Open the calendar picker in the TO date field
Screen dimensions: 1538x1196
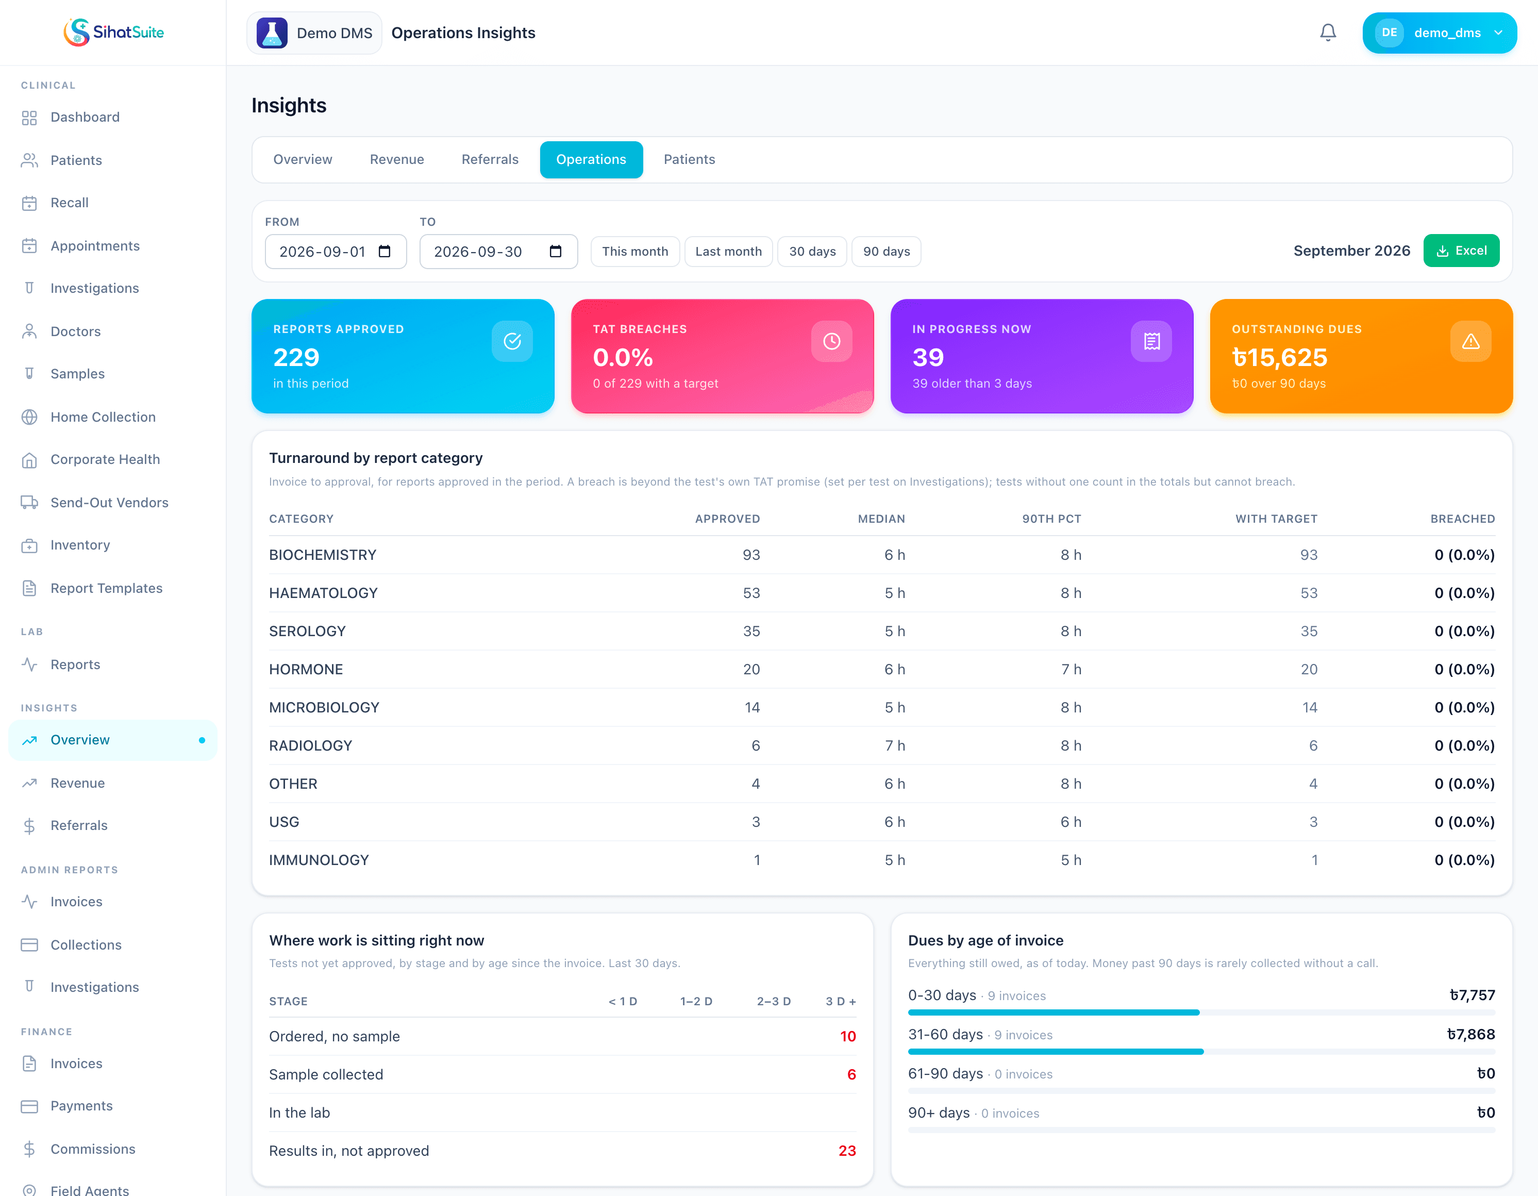(556, 252)
